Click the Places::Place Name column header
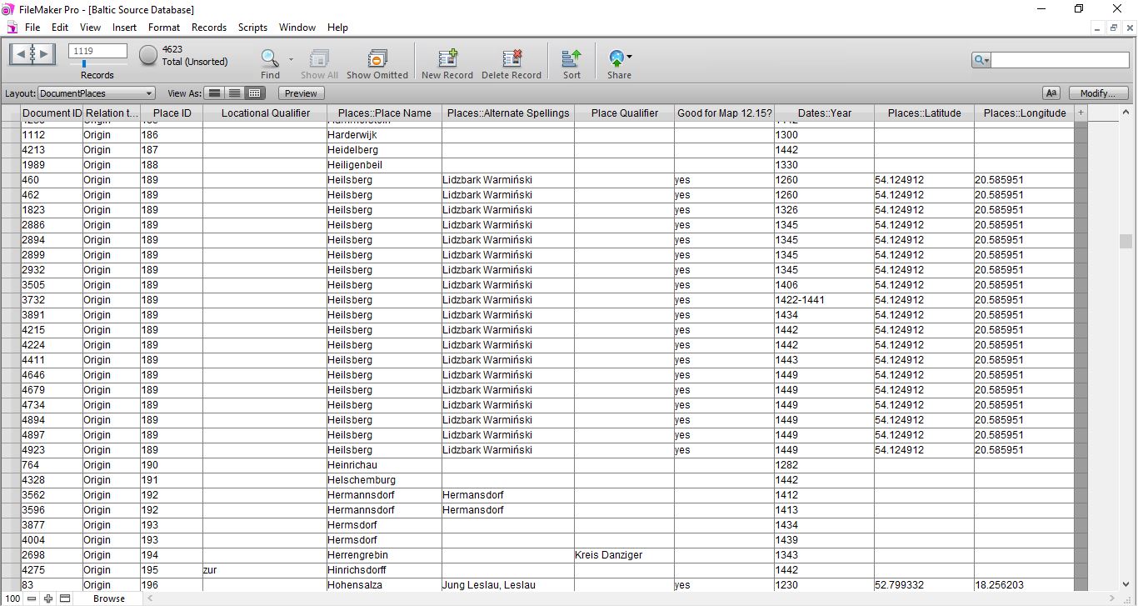Screen dimensions: 1138x606 (x=384, y=113)
